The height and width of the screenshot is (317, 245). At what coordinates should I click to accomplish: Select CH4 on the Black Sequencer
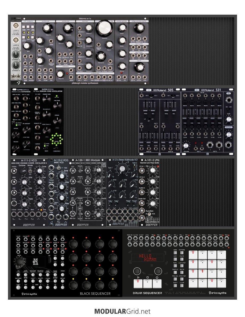coord(63,265)
